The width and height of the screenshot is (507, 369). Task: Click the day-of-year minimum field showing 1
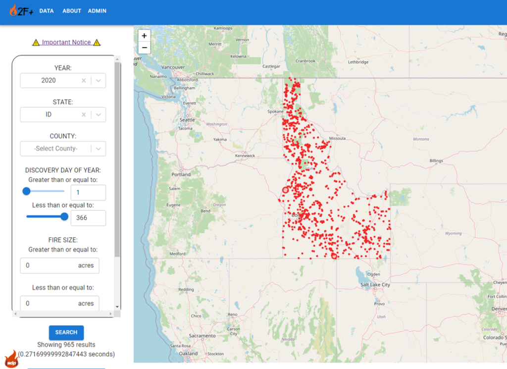[88, 192]
